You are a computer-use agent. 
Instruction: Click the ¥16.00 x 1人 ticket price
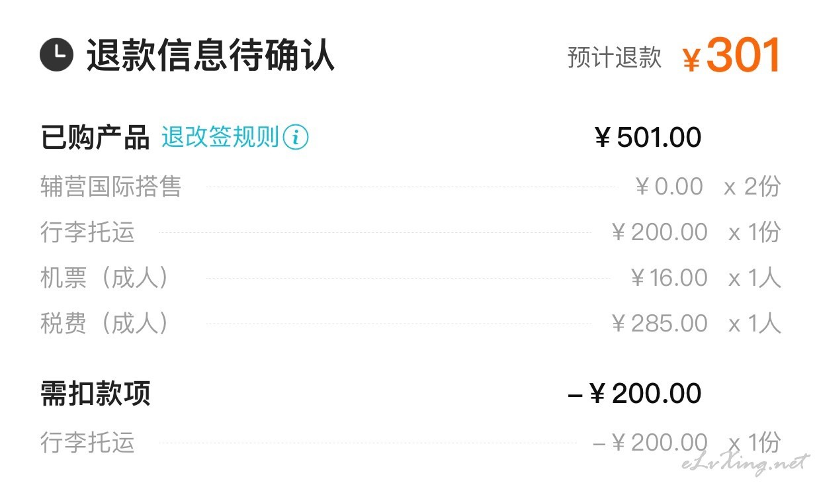click(x=705, y=278)
